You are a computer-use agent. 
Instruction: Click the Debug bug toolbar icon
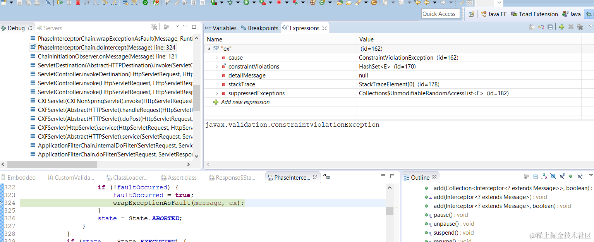coord(230,2)
